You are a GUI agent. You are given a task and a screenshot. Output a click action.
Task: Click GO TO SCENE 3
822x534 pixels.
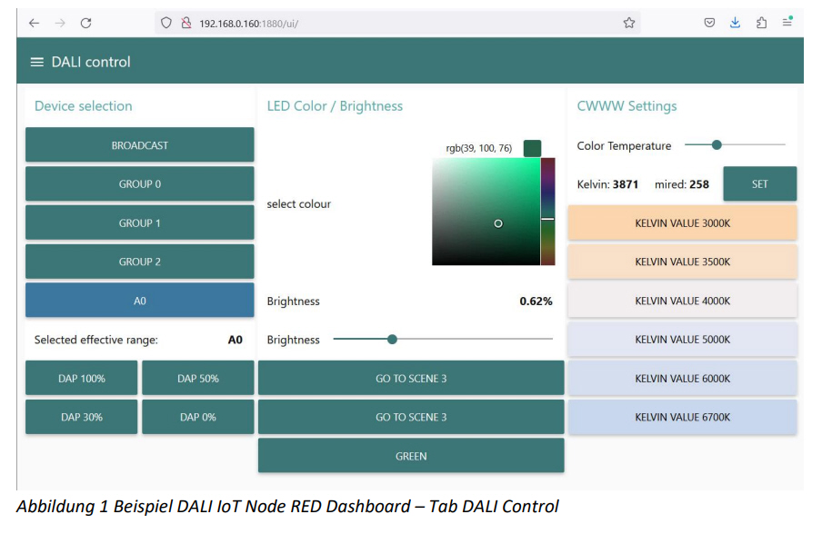point(410,378)
